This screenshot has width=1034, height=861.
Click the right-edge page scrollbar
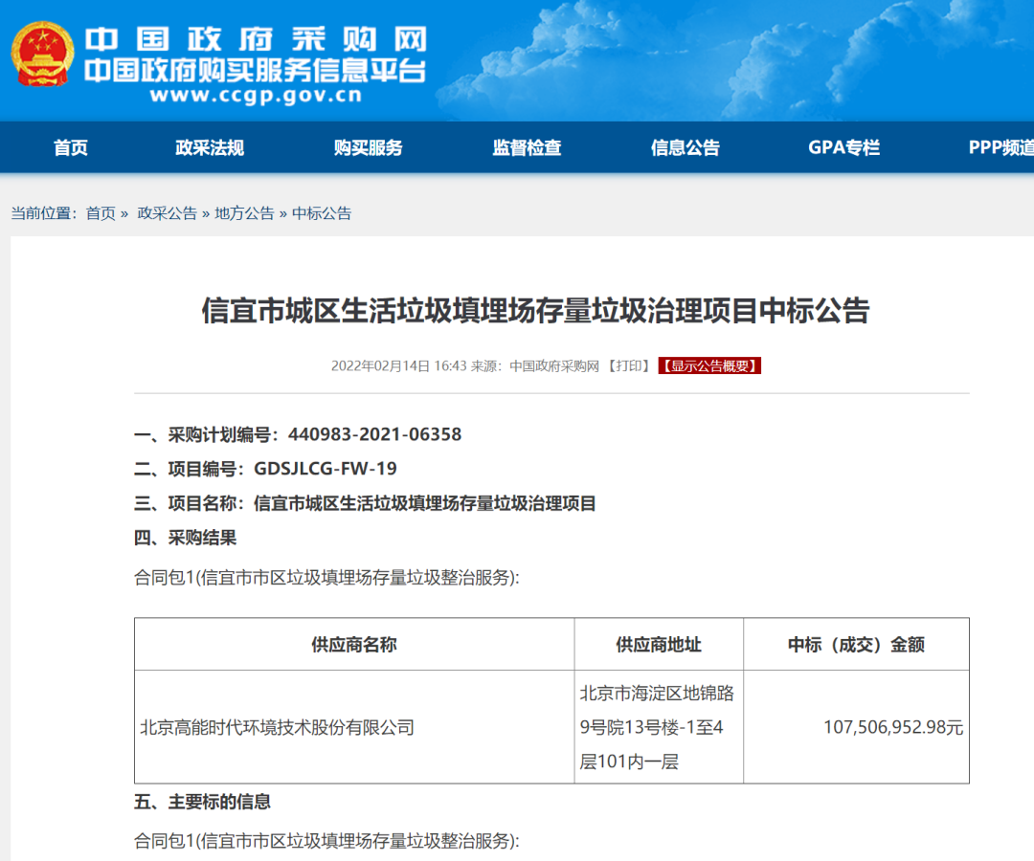(x=1029, y=430)
